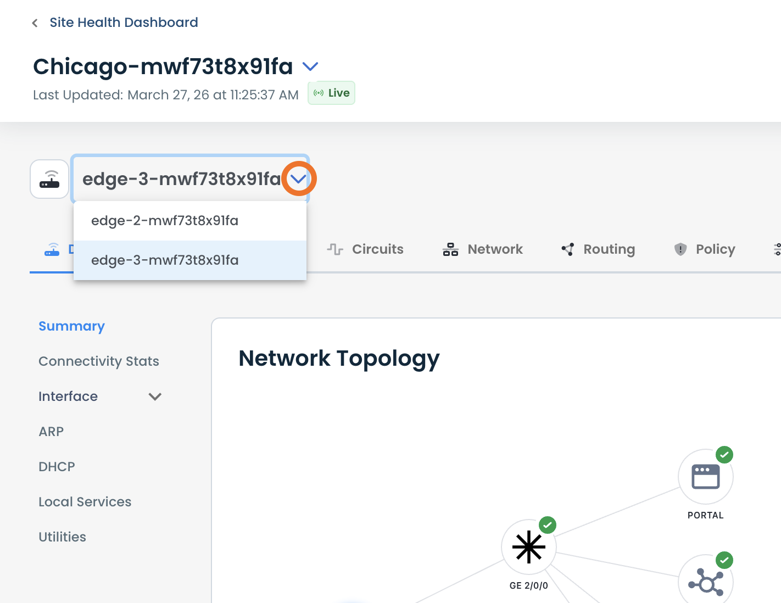
Task: Choose edge-2-mwf73t8x91fa from the device list
Action: pos(190,221)
